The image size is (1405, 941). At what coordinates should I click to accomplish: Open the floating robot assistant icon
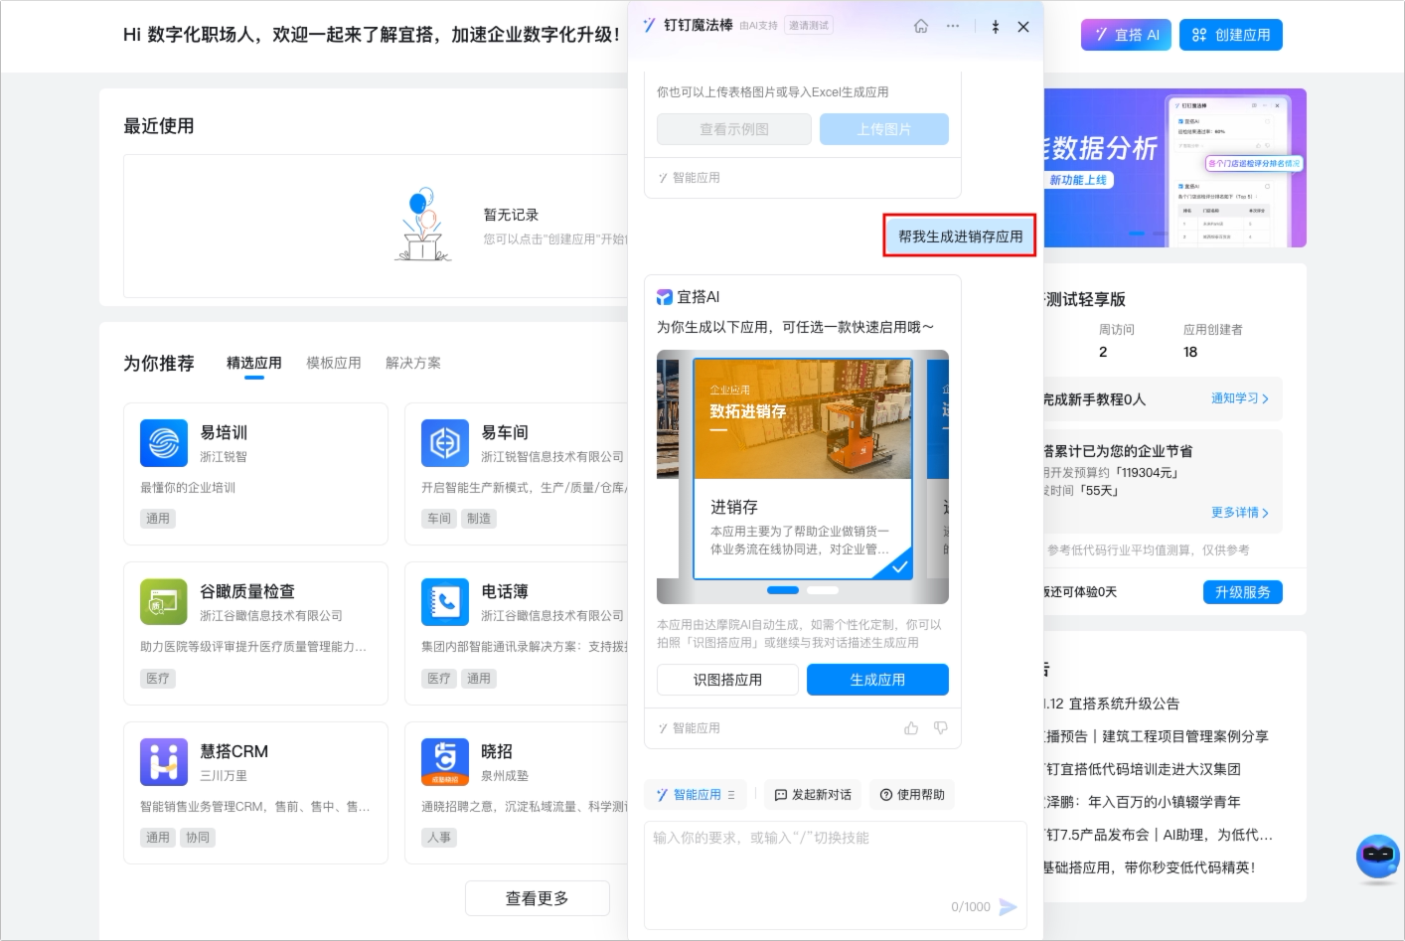click(1378, 860)
